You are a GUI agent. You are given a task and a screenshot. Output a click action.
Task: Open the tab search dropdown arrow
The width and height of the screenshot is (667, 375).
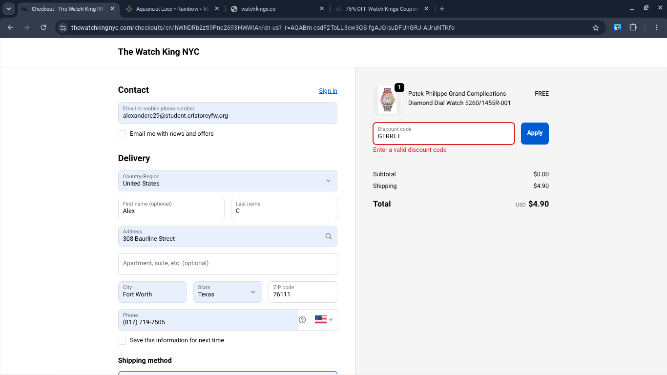click(9, 9)
